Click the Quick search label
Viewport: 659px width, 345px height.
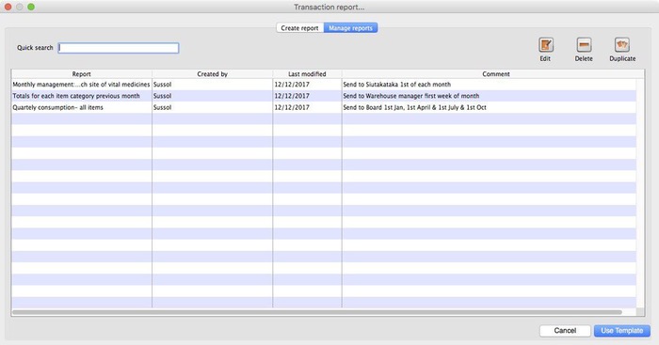(35, 48)
